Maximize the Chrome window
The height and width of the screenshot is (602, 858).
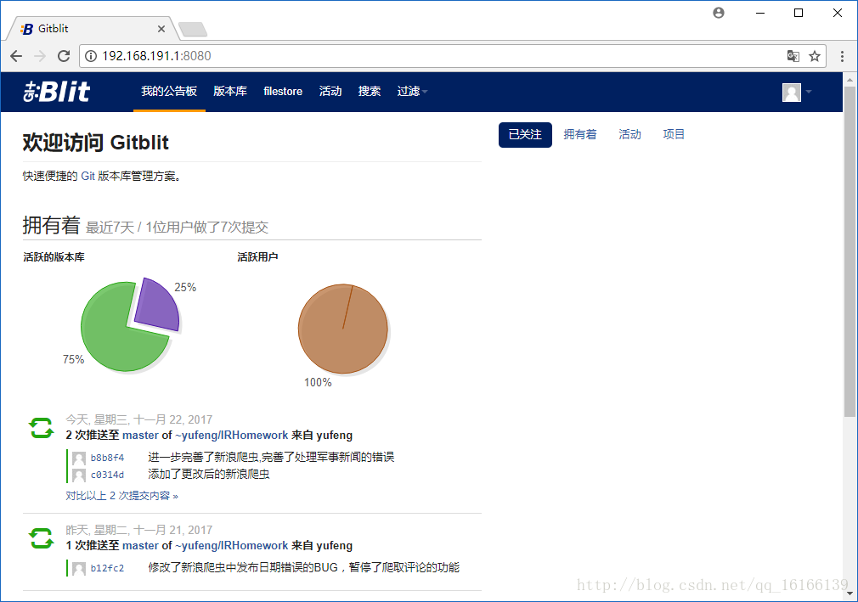pyautogui.click(x=799, y=13)
